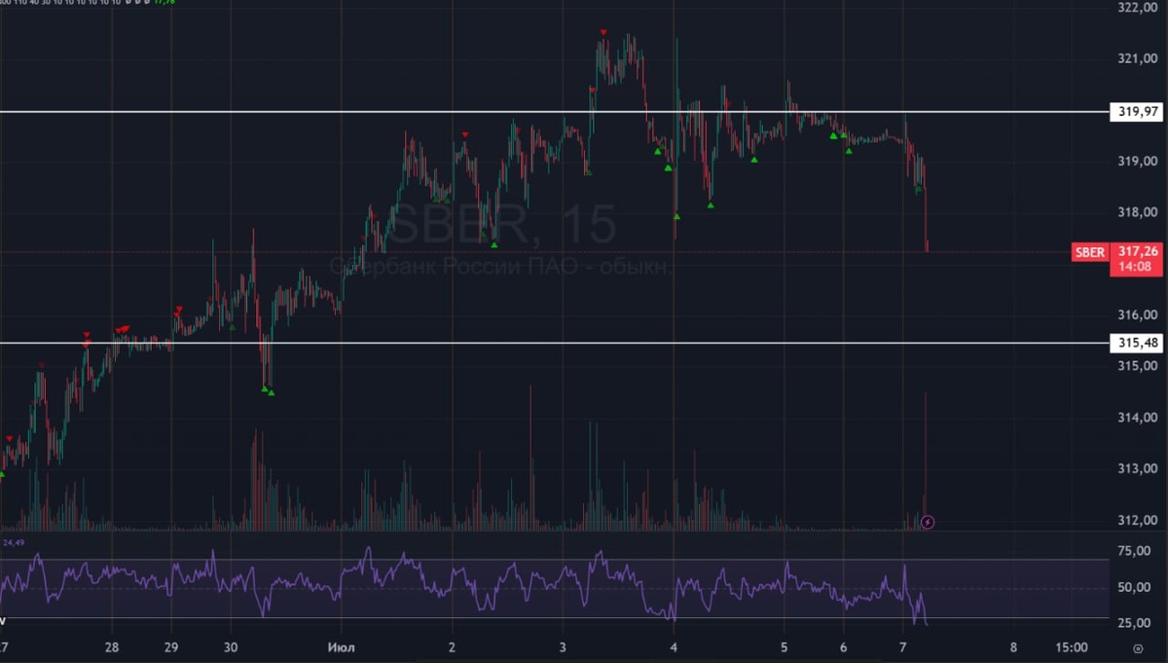Screen dimensions: 1168x663
Task: Click the 316,00 price scale label
Action: pos(1137,315)
